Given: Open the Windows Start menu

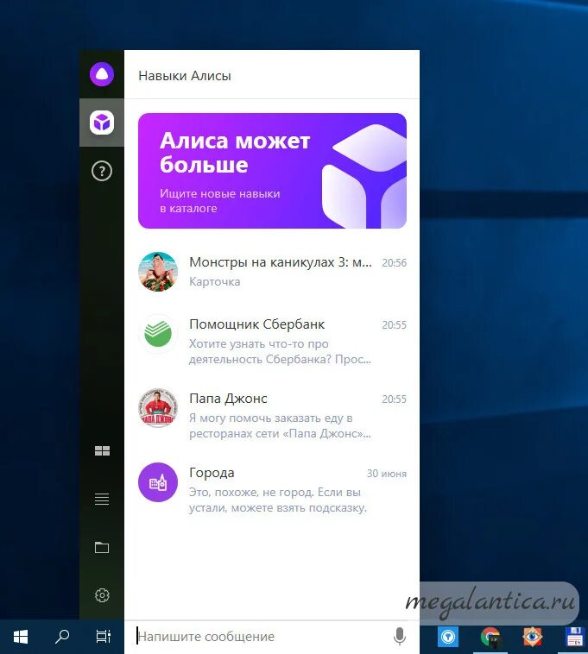Looking at the screenshot, I should click(x=21, y=637).
